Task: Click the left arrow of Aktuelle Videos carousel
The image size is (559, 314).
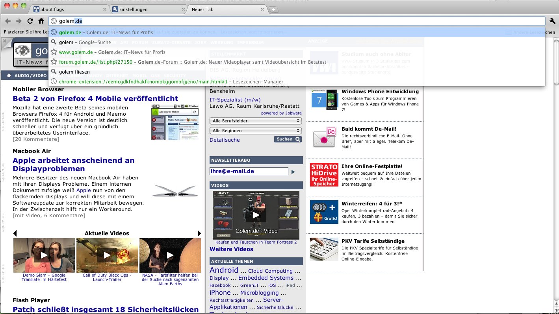Action: coord(15,233)
